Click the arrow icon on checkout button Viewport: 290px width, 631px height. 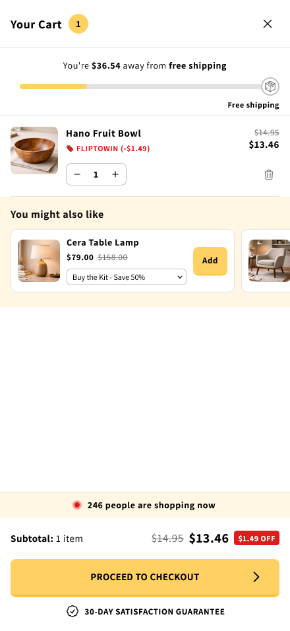256,577
